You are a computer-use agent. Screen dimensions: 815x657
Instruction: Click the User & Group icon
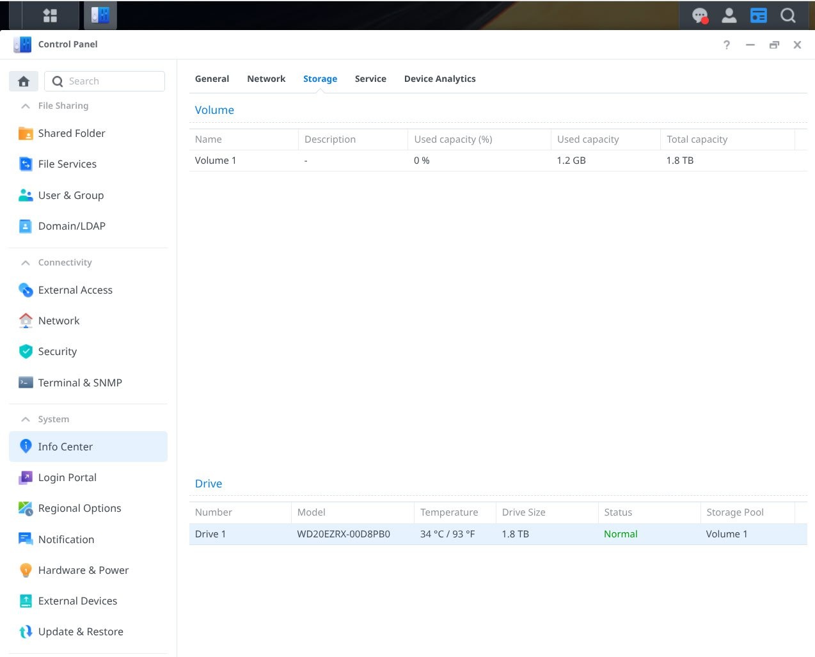[x=26, y=195]
